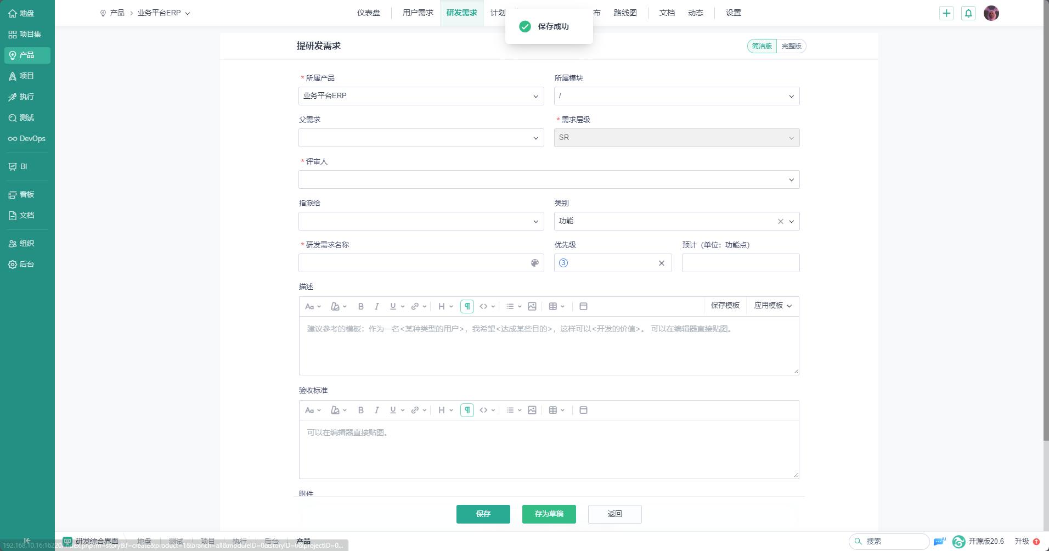Open the 类别 dropdown showing 功能
Viewport: 1049px width, 551px height.
click(676, 221)
